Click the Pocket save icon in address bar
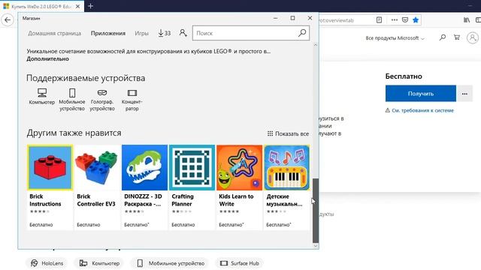 point(405,20)
